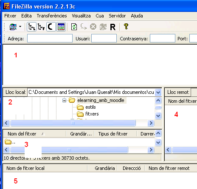Sort local files by Darrera column
The height and width of the screenshot is (189, 197).
pos(146,134)
